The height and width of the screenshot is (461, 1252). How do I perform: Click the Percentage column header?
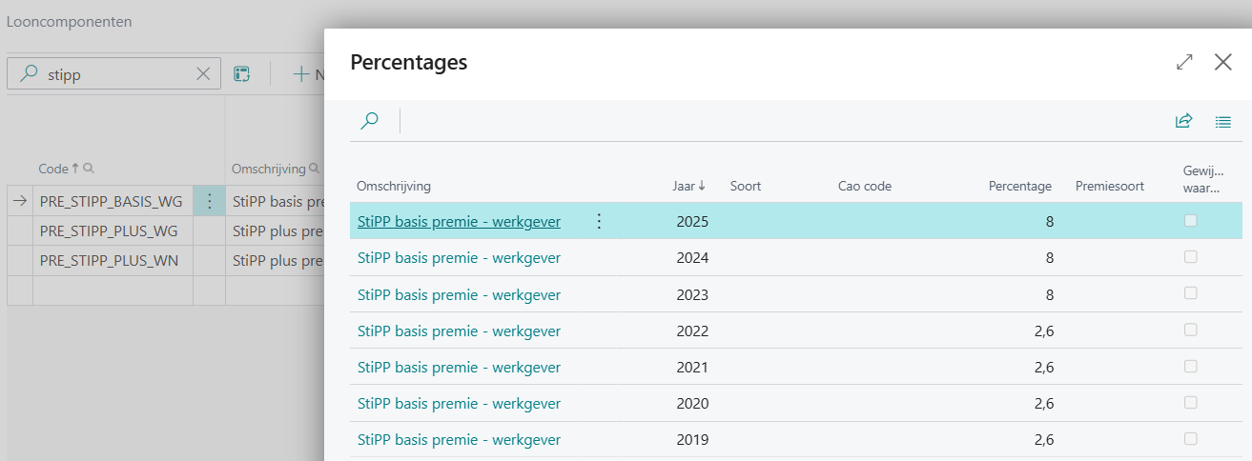[1019, 186]
